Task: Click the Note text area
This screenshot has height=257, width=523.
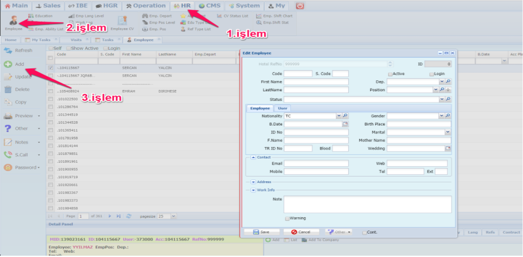Action: (368, 204)
